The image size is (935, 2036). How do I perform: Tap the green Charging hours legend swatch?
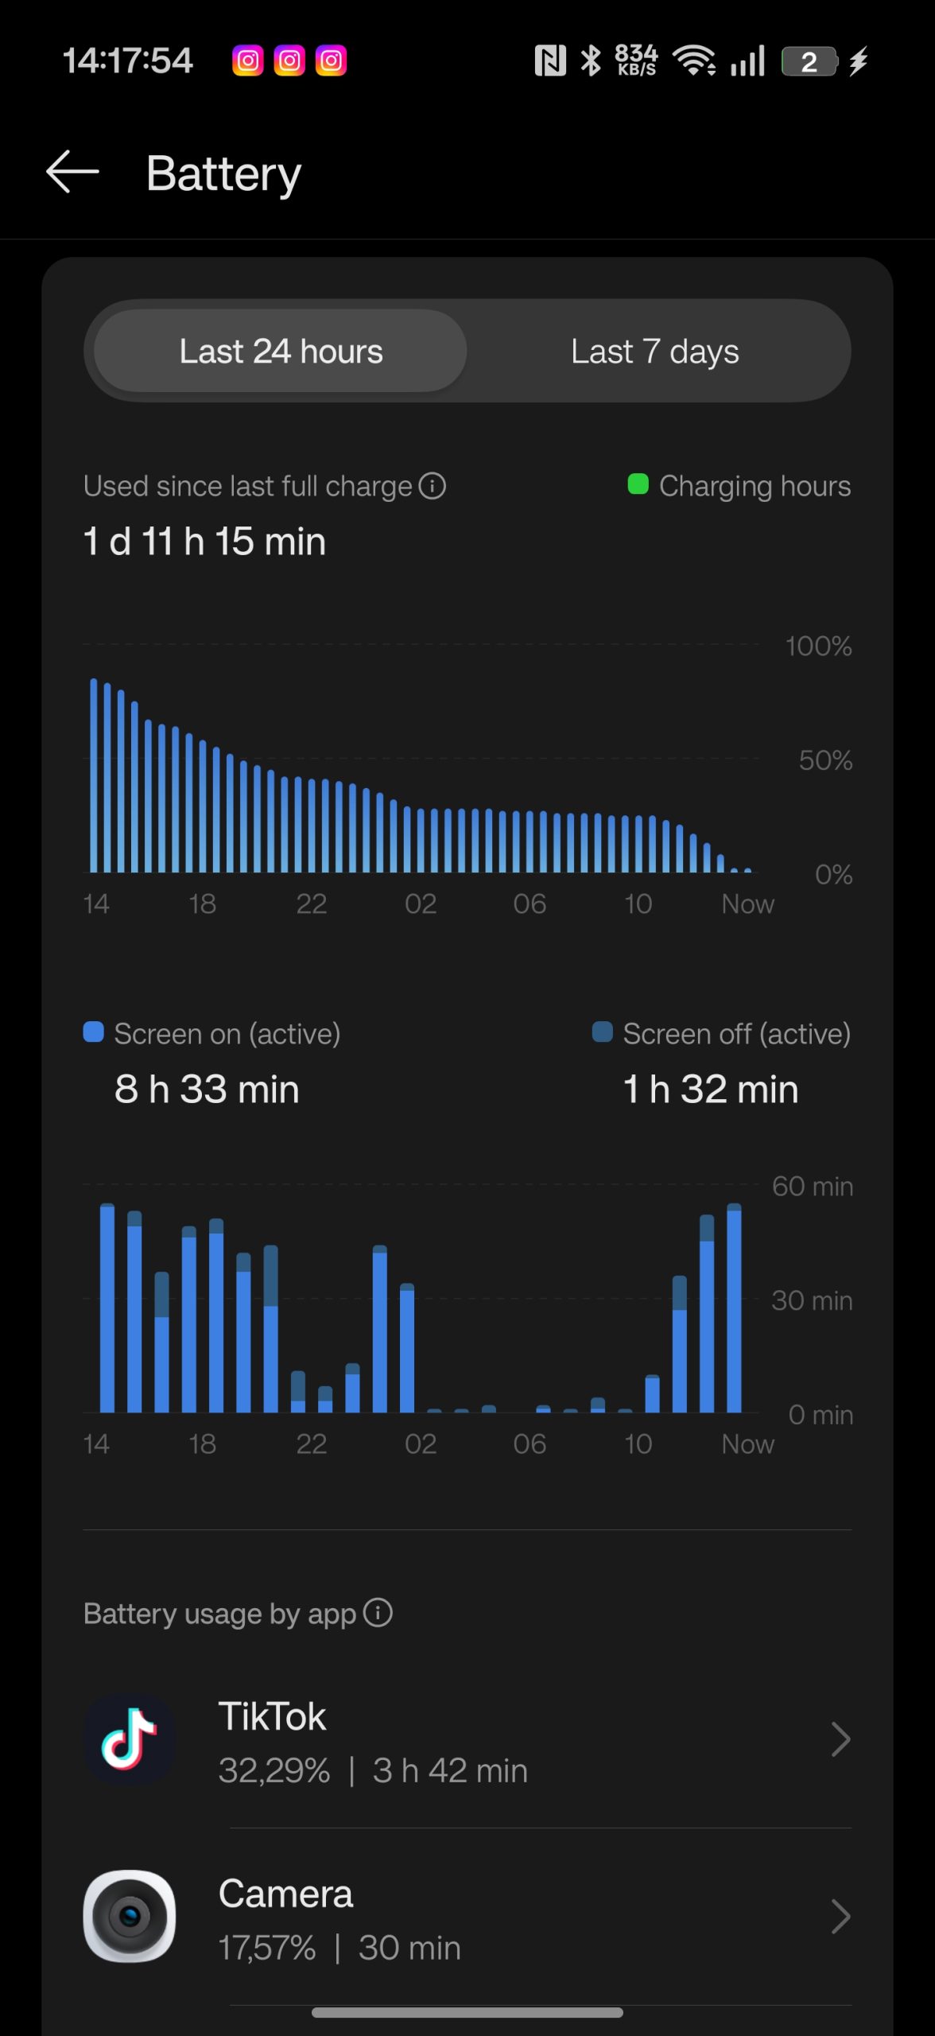pyautogui.click(x=638, y=484)
